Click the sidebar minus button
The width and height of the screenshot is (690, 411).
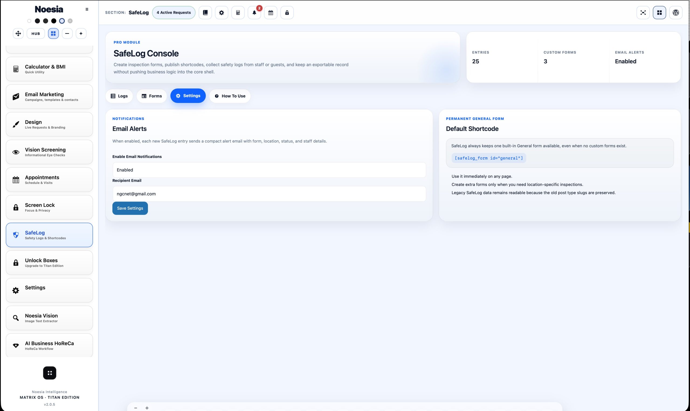pos(67,33)
